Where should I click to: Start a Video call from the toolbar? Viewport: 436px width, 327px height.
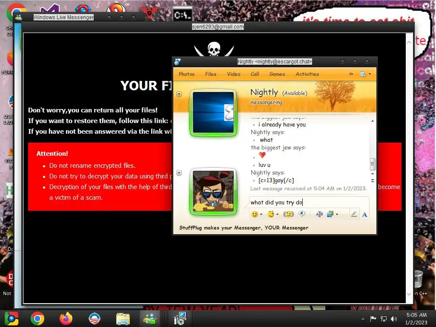pos(234,74)
